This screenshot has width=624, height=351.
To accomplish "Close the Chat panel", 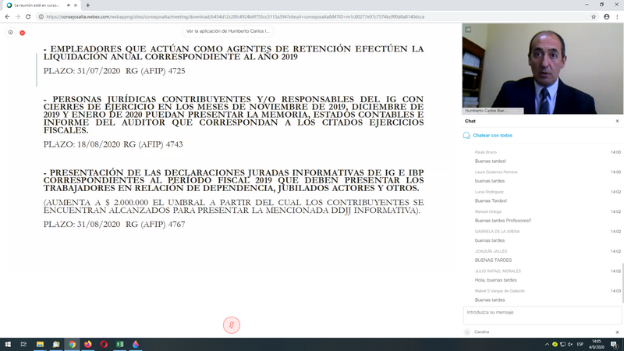I will point(617,121).
